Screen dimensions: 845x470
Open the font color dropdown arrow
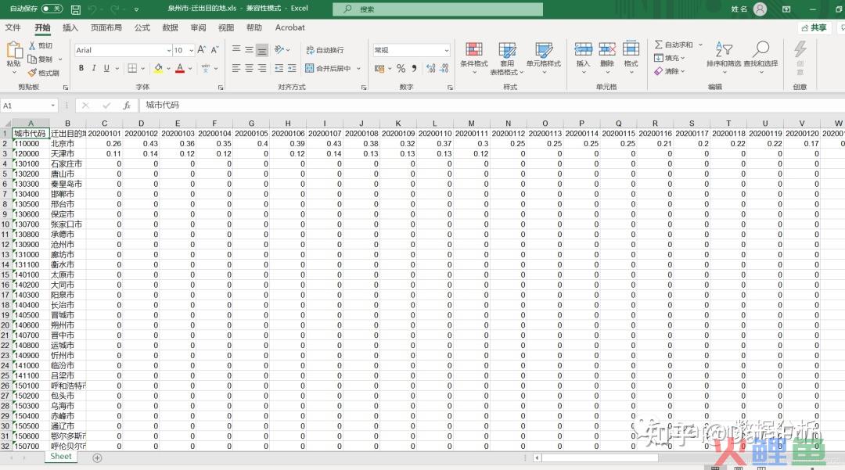click(190, 68)
